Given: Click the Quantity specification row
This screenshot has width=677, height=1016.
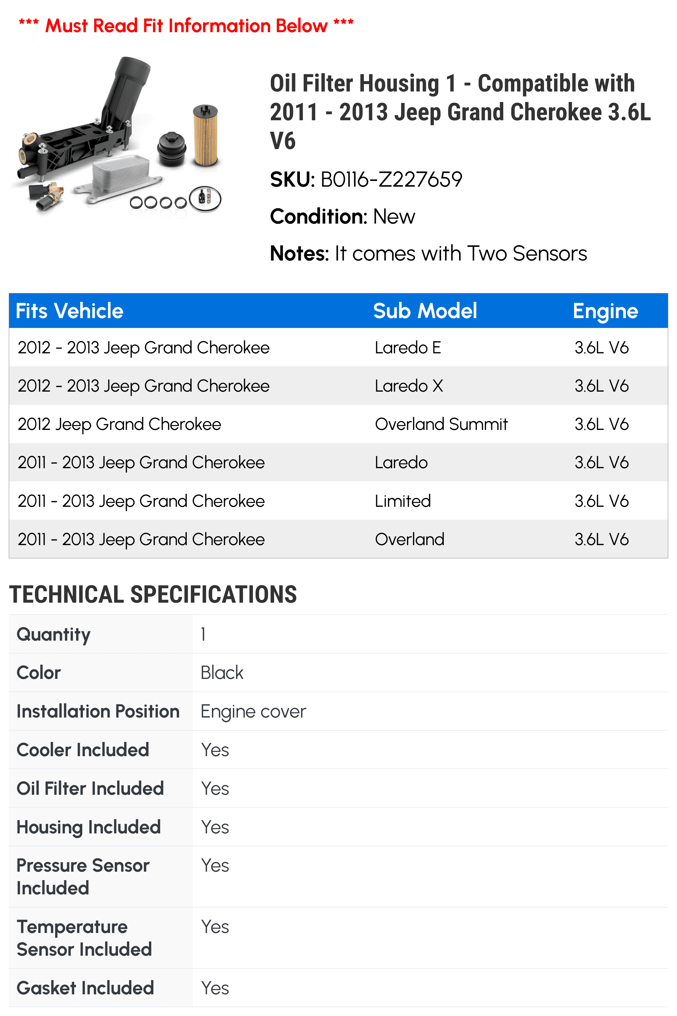Looking at the screenshot, I should coord(338,634).
